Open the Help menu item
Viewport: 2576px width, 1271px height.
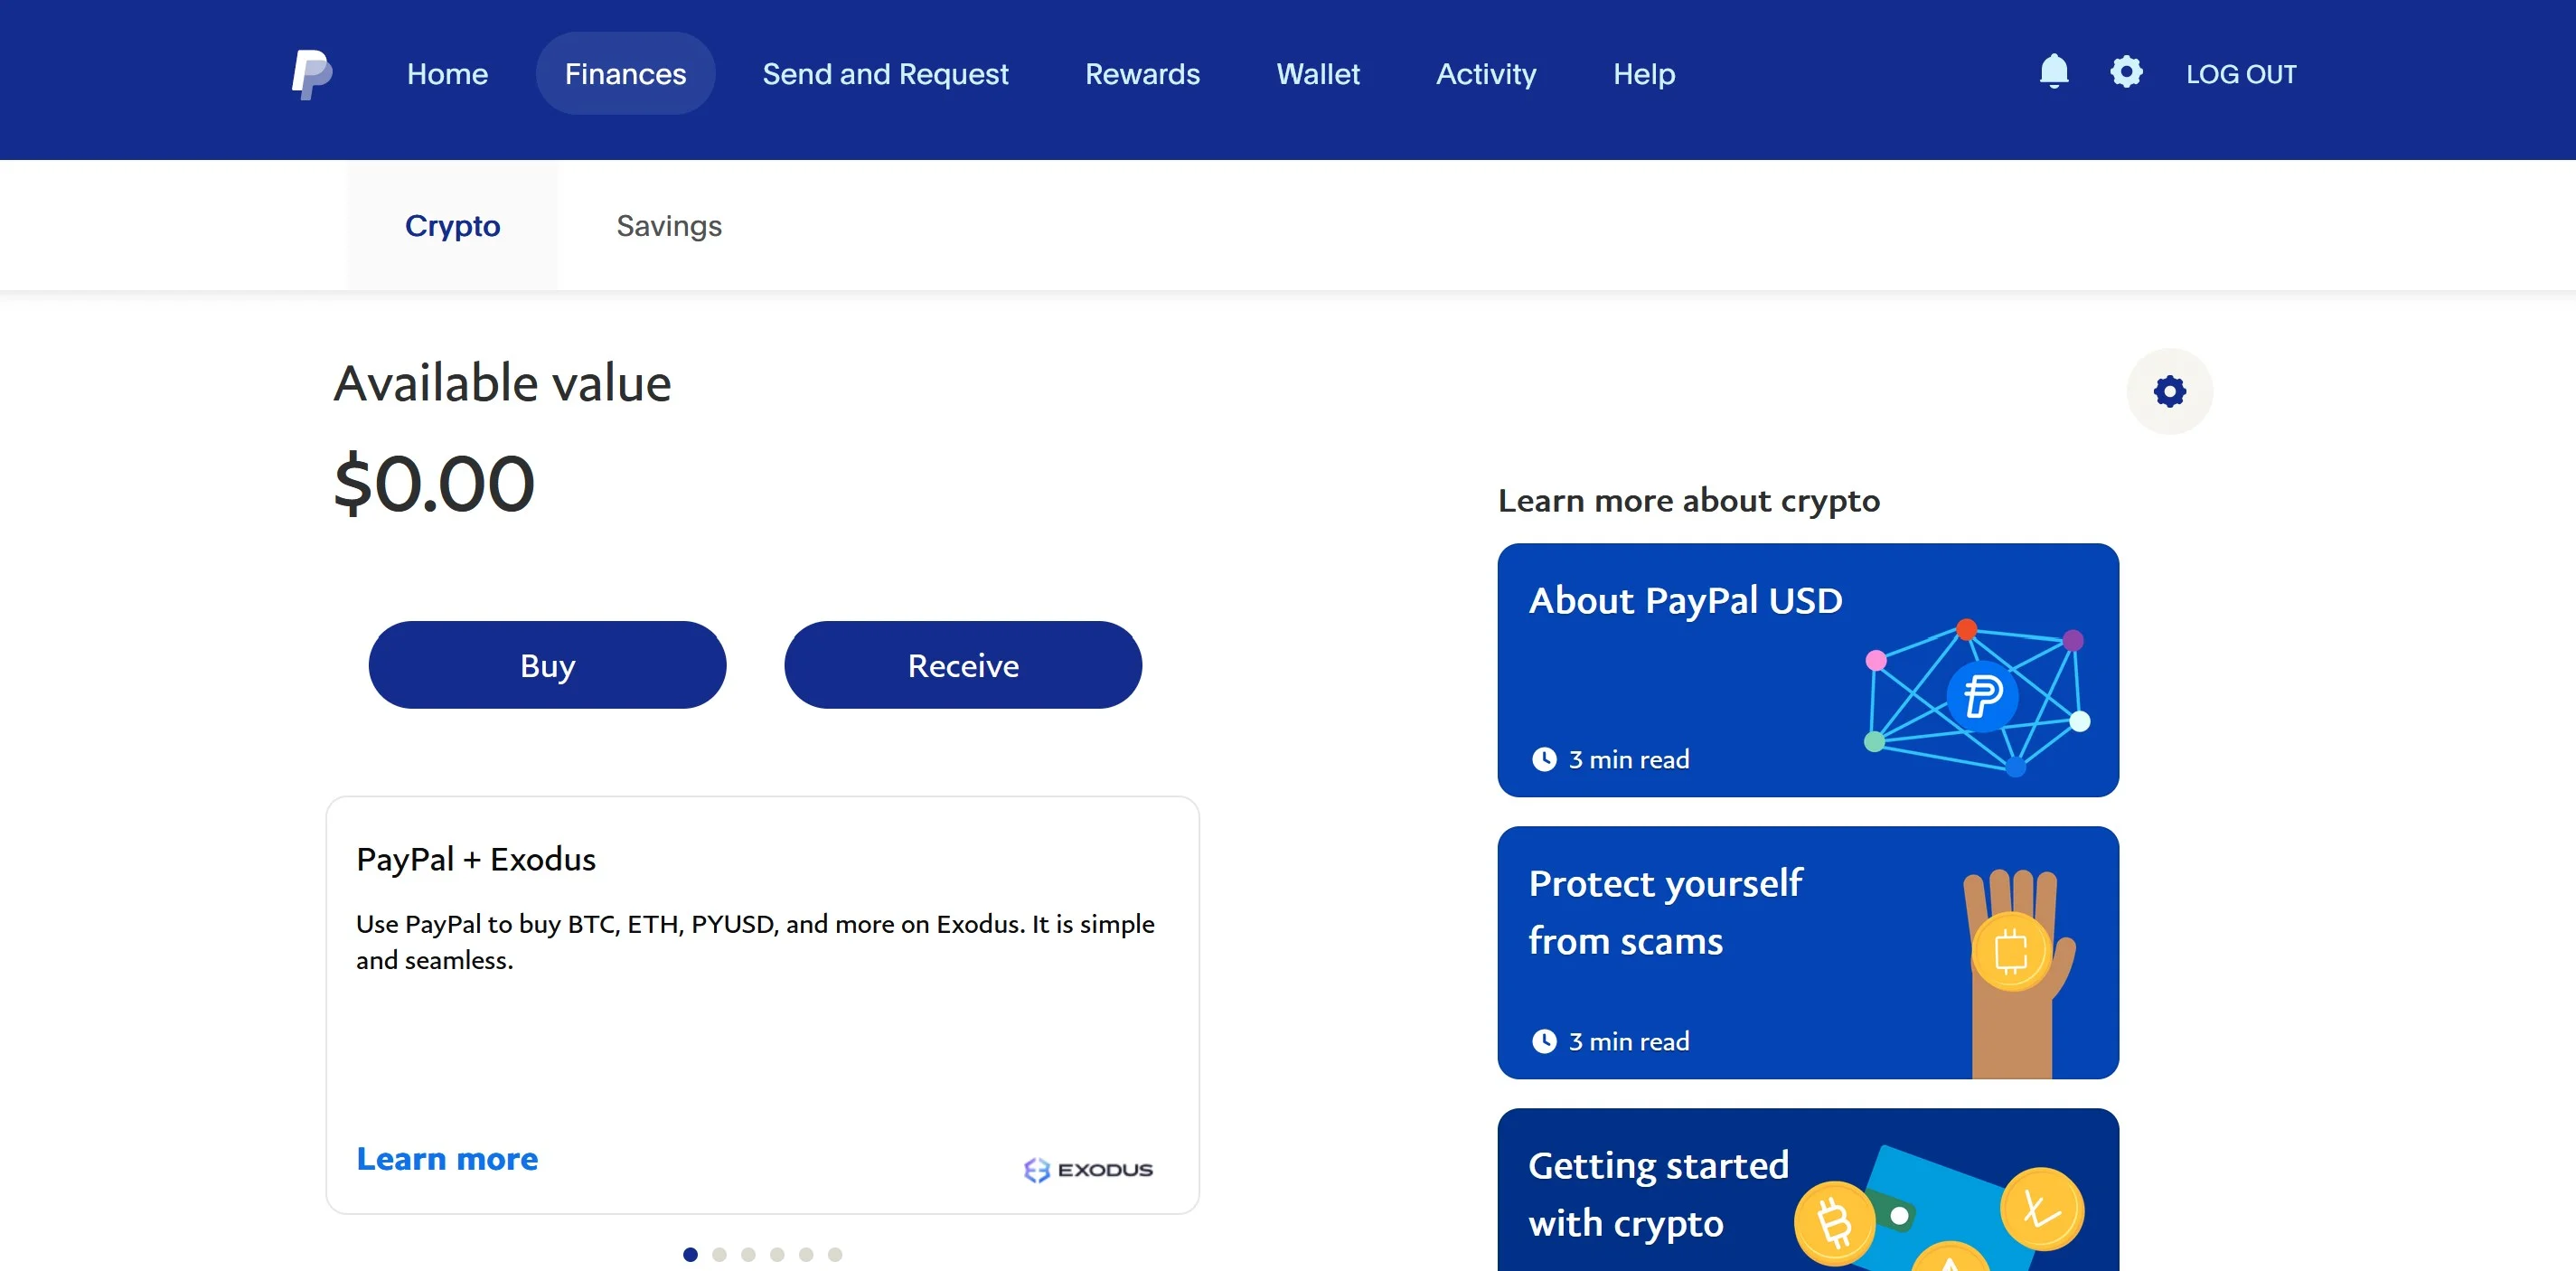coord(1644,74)
